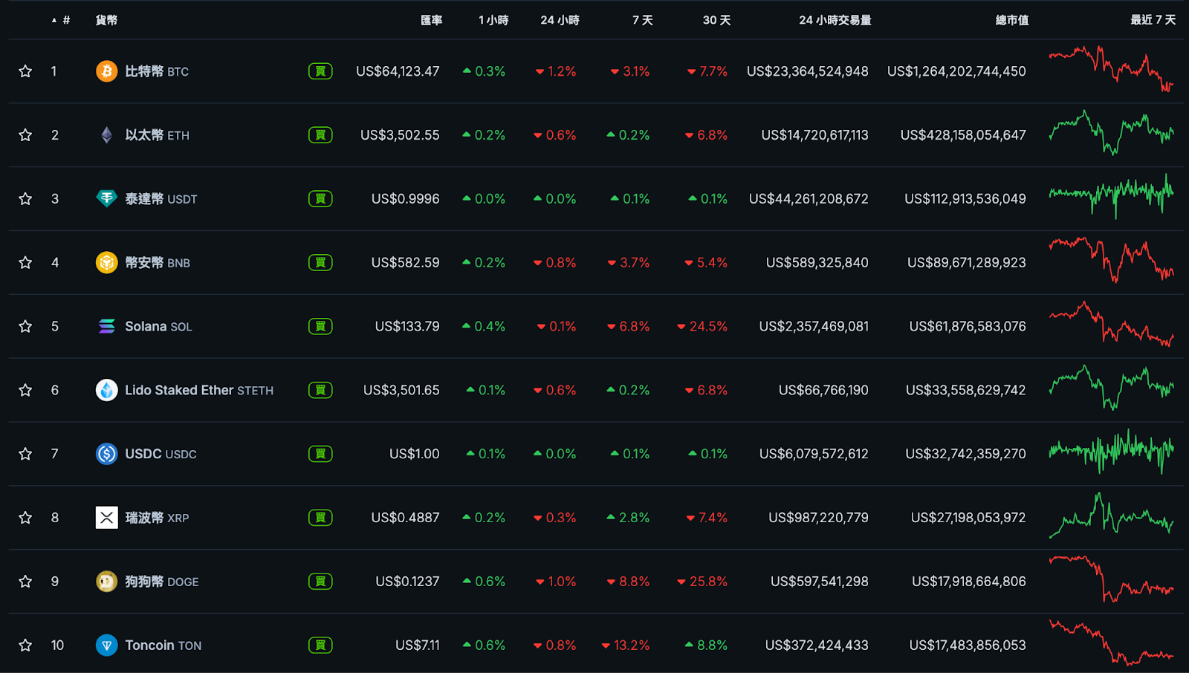The width and height of the screenshot is (1189, 673).
Task: Click the BNB yellow logo icon
Action: (107, 263)
